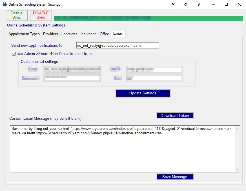Open the Providers tab
The image size is (246, 191).
click(x=50, y=34)
